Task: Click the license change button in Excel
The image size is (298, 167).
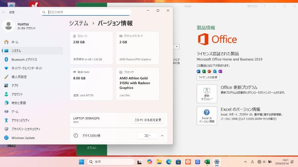Action: click(208, 77)
